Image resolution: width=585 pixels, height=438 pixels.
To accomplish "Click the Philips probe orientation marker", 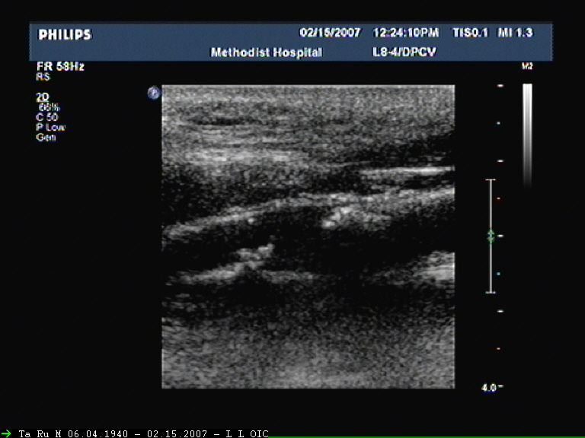I will pos(154,93).
